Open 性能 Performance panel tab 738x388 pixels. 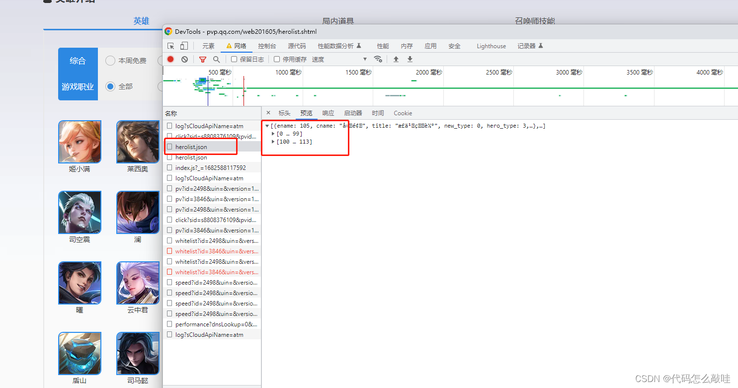click(383, 46)
